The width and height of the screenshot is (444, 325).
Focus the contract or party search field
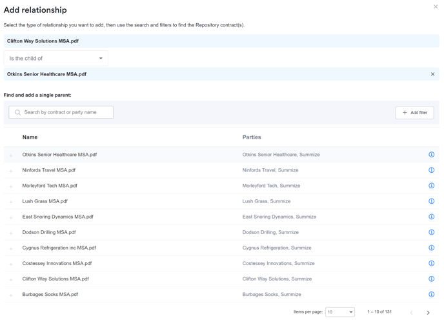click(x=61, y=112)
